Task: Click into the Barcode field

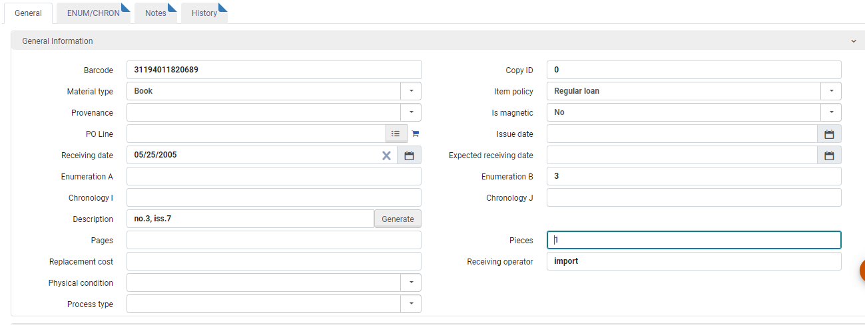Action: pyautogui.click(x=274, y=70)
